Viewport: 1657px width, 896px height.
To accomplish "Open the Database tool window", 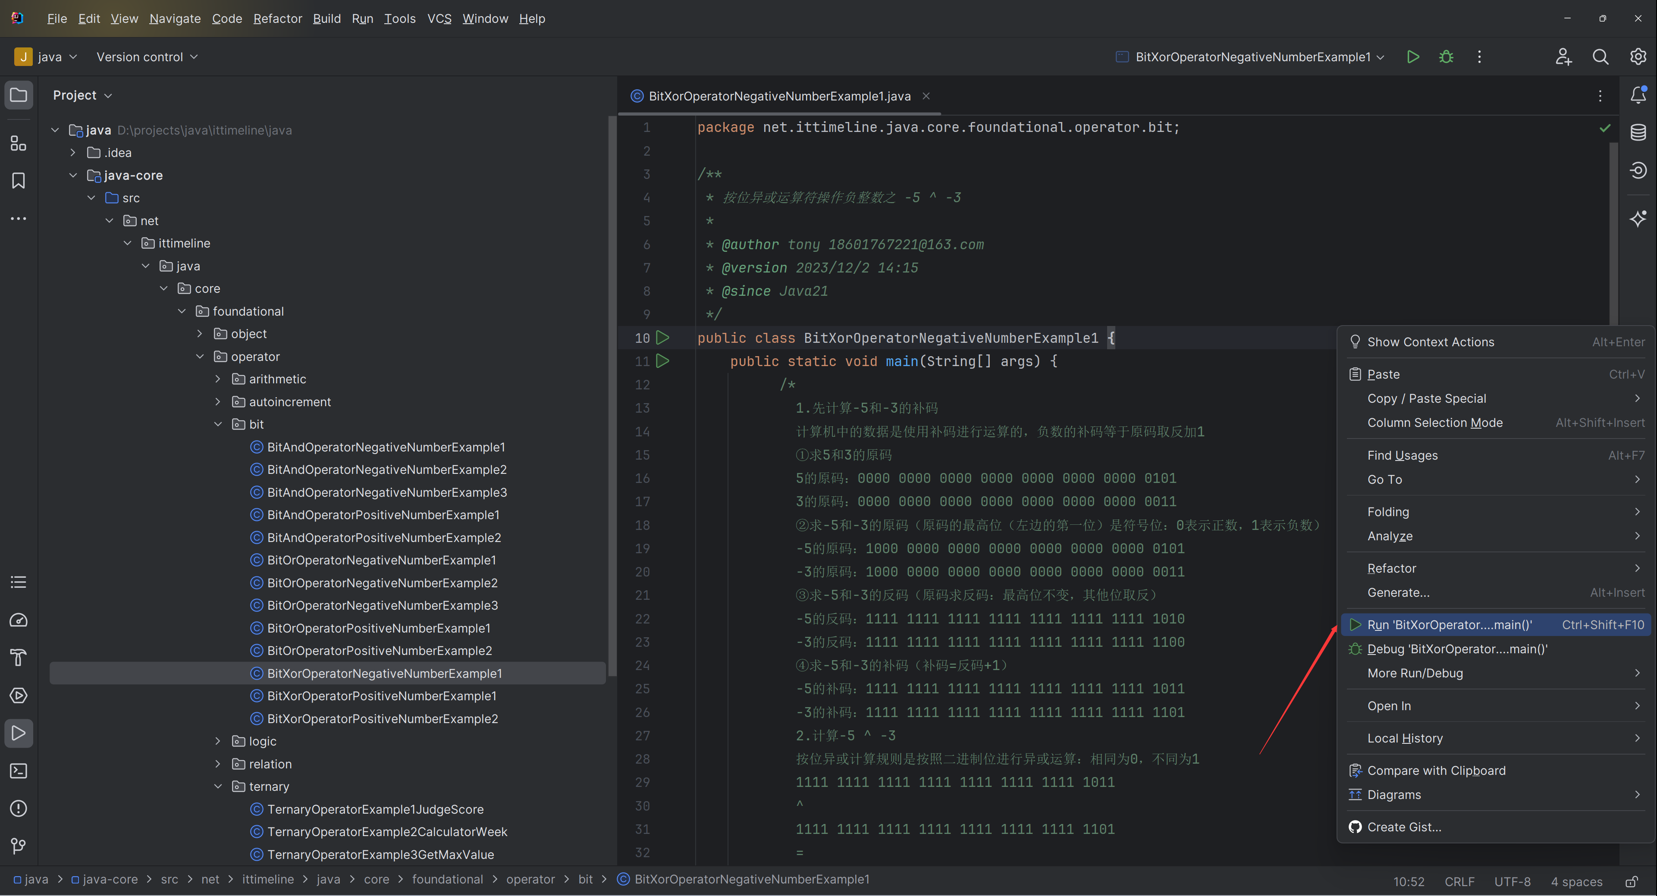I will (1638, 132).
